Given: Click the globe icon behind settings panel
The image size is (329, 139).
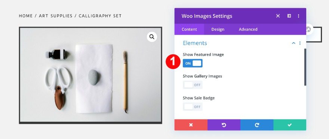Looking at the screenshot, I should pyautogui.click(x=308, y=30).
